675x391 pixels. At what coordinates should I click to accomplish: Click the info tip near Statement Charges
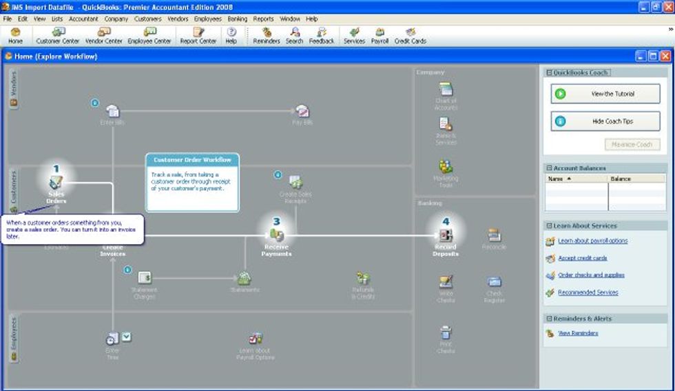point(128,270)
